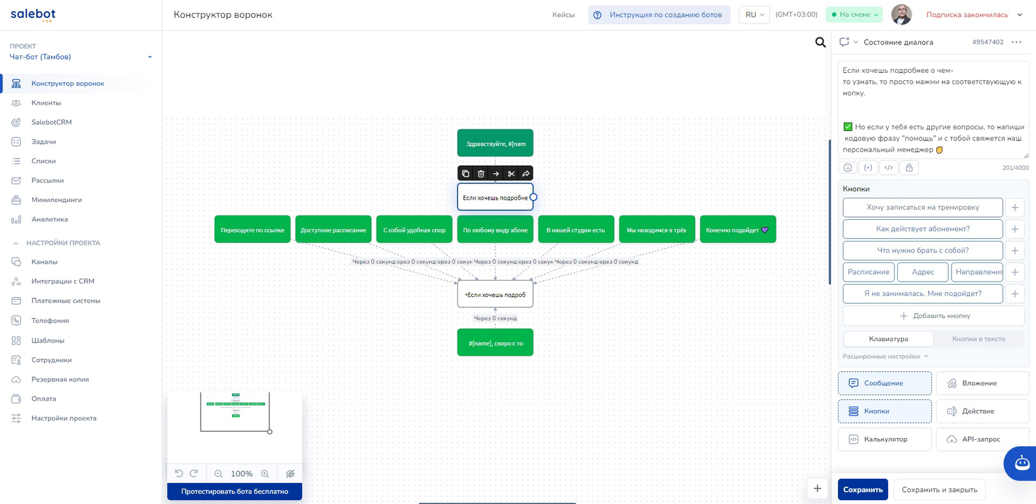Click Добавить кнопку

[934, 315]
